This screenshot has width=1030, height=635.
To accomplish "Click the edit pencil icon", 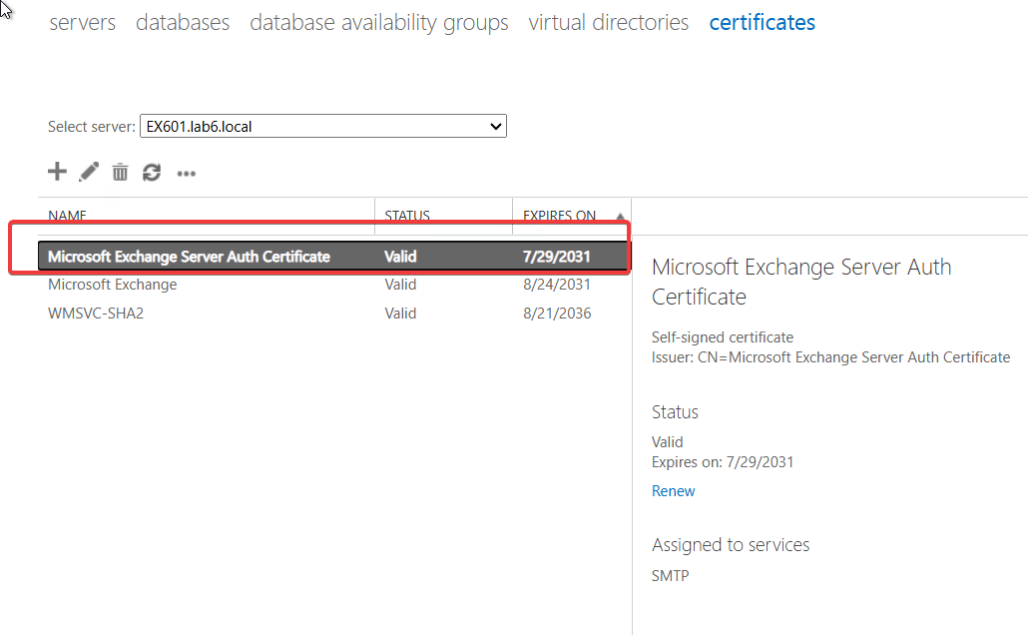I will pyautogui.click(x=89, y=172).
